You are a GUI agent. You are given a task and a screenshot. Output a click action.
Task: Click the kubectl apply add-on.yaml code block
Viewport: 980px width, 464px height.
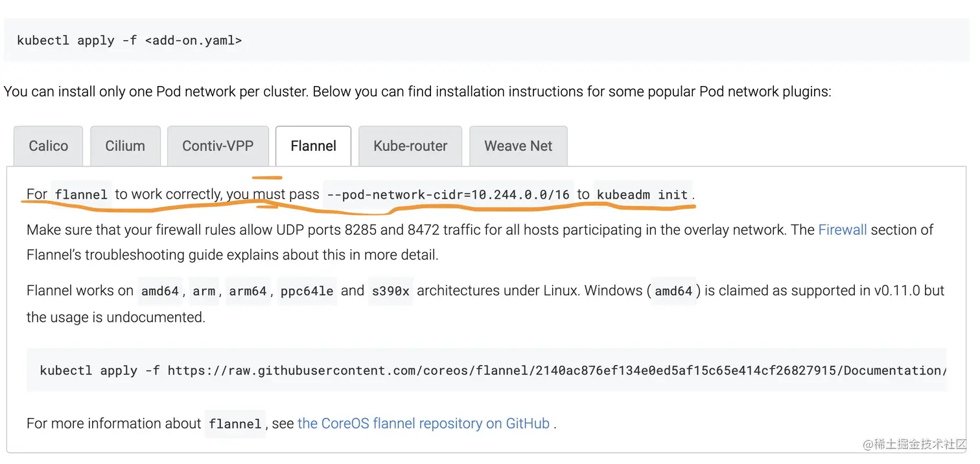(487, 40)
